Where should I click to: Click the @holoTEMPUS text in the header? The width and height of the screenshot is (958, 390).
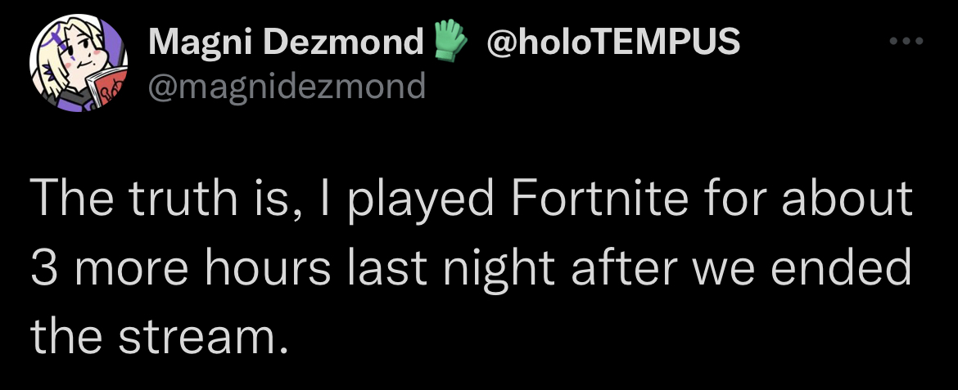point(613,42)
